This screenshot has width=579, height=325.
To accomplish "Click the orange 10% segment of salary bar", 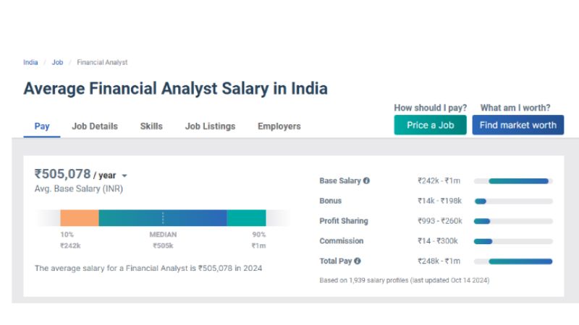I will tap(79, 217).
